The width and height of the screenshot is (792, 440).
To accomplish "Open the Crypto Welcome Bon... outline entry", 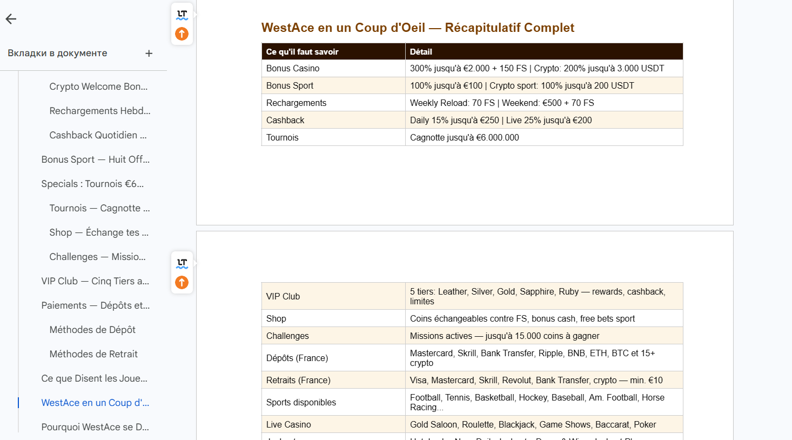I will 98,86.
